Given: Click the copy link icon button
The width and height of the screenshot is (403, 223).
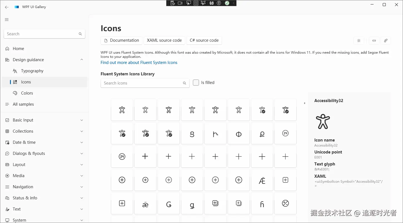Looking at the screenshot, I should pyautogui.click(x=374, y=41).
